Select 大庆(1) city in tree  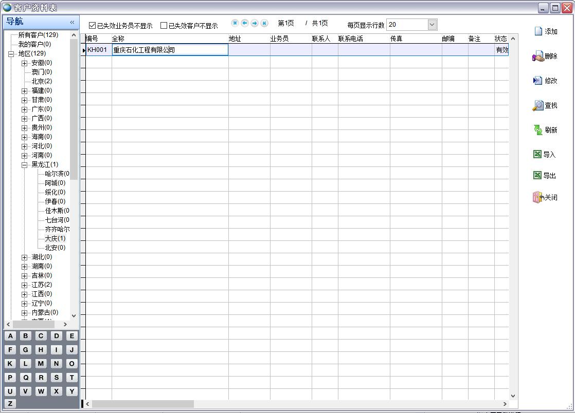(55, 238)
